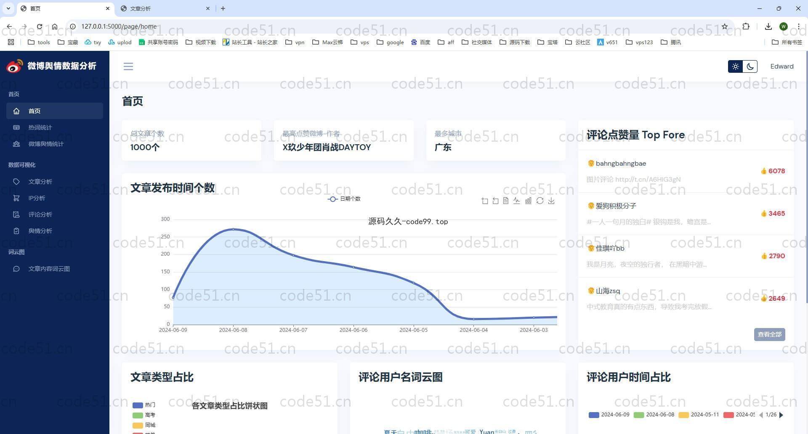Open the tools bookmark folder

click(39, 42)
